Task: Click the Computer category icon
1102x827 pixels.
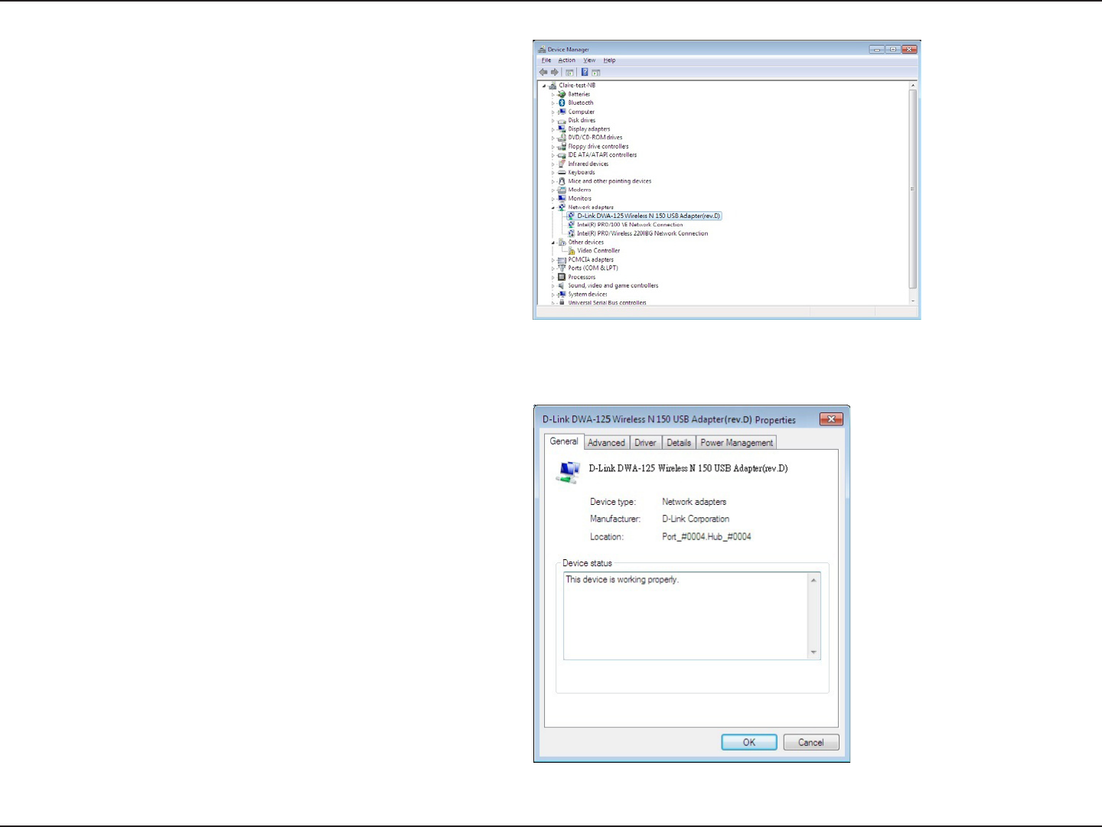Action: (562, 112)
